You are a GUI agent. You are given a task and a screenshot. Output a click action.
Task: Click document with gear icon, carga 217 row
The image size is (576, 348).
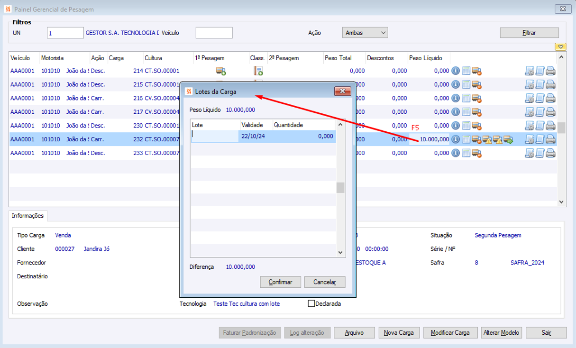(x=530, y=112)
